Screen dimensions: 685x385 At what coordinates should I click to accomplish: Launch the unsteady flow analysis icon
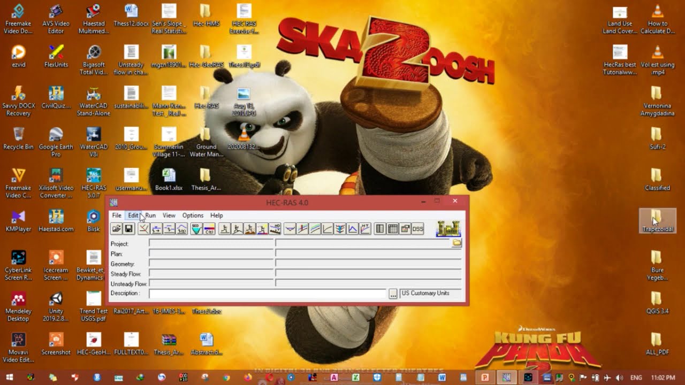click(x=237, y=229)
